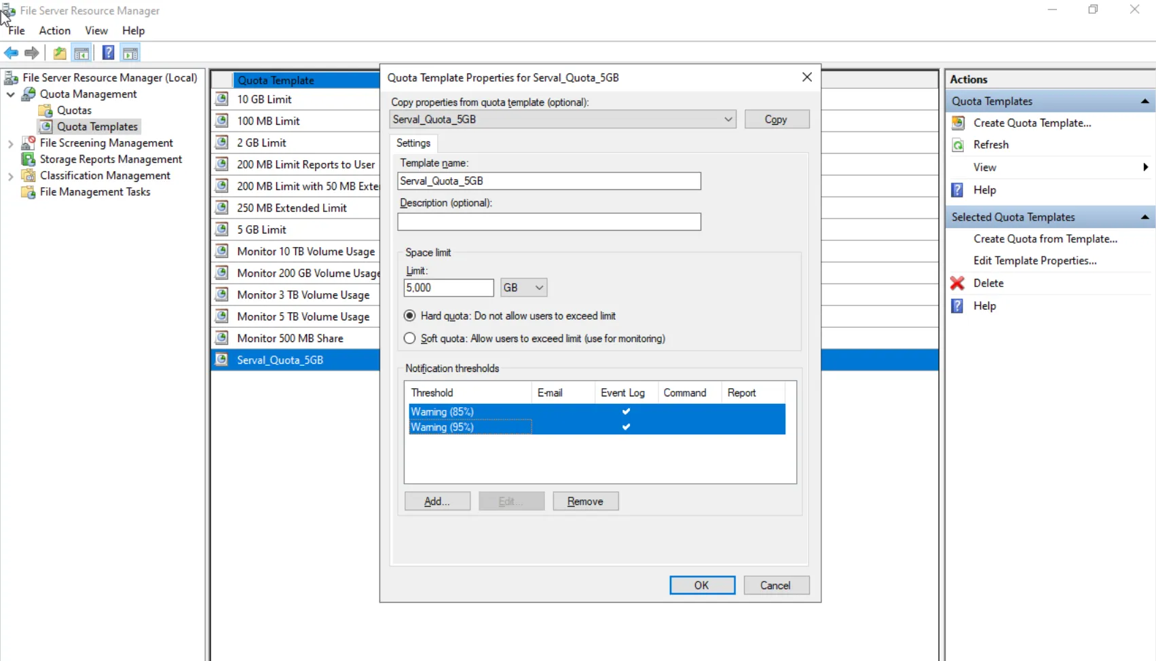The height and width of the screenshot is (661, 1156).
Task: Click the icon beside Serval_Quota_5GB template row
Action: tap(222, 360)
